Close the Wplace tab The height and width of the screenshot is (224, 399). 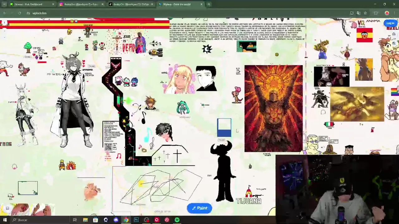click(x=201, y=4)
